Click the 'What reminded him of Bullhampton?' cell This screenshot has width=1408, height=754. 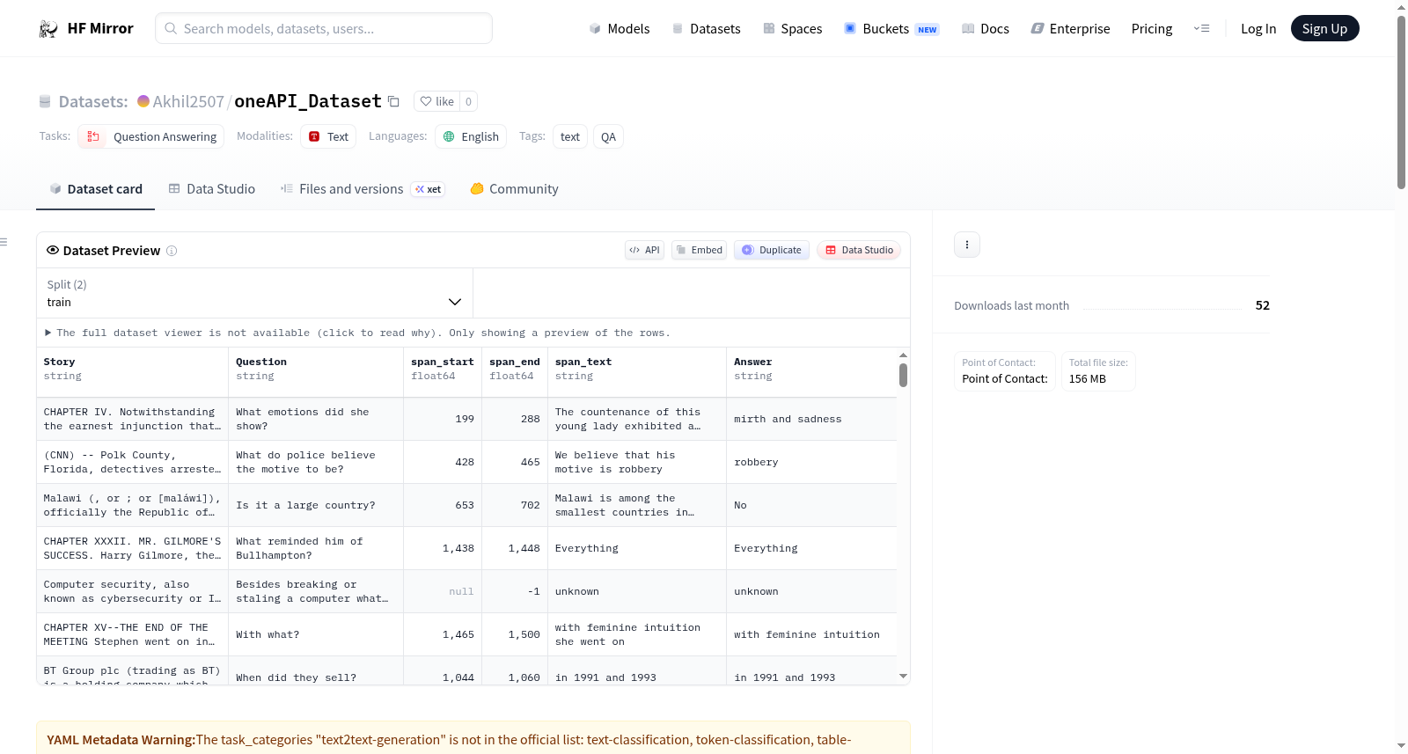click(316, 549)
